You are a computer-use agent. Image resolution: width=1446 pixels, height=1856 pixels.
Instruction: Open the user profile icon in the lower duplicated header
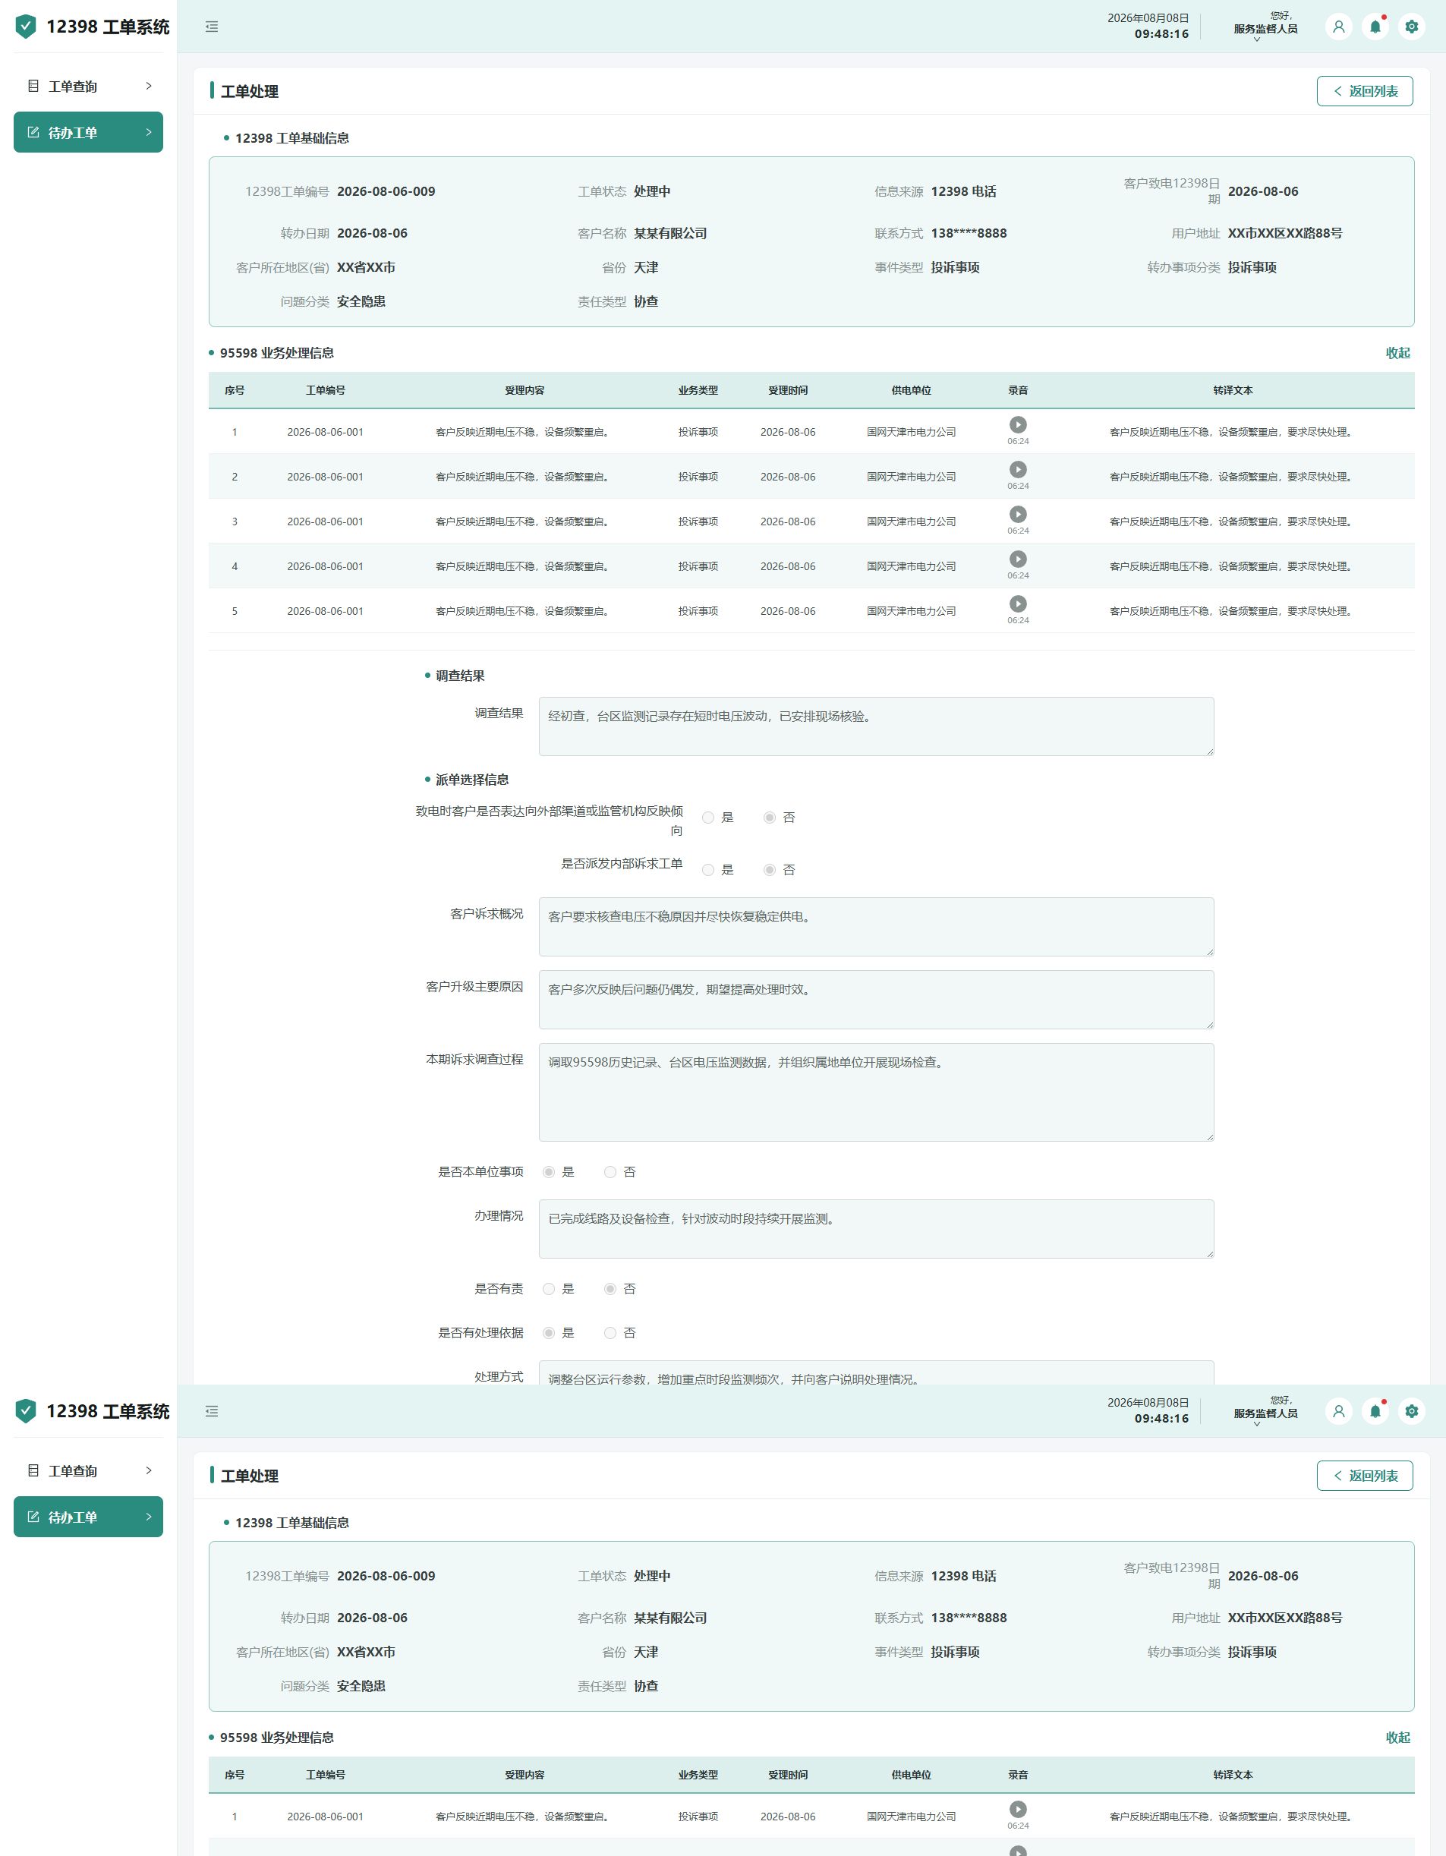pyautogui.click(x=1339, y=1411)
